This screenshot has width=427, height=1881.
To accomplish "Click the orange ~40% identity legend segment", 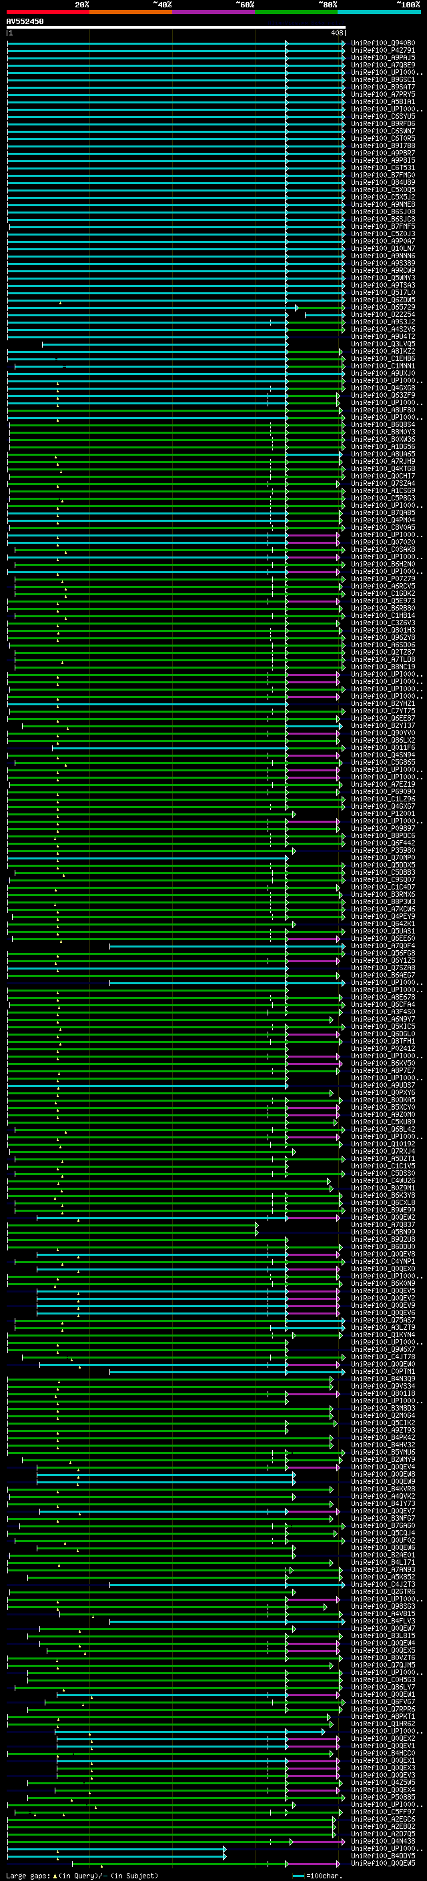I will pyautogui.click(x=131, y=12).
